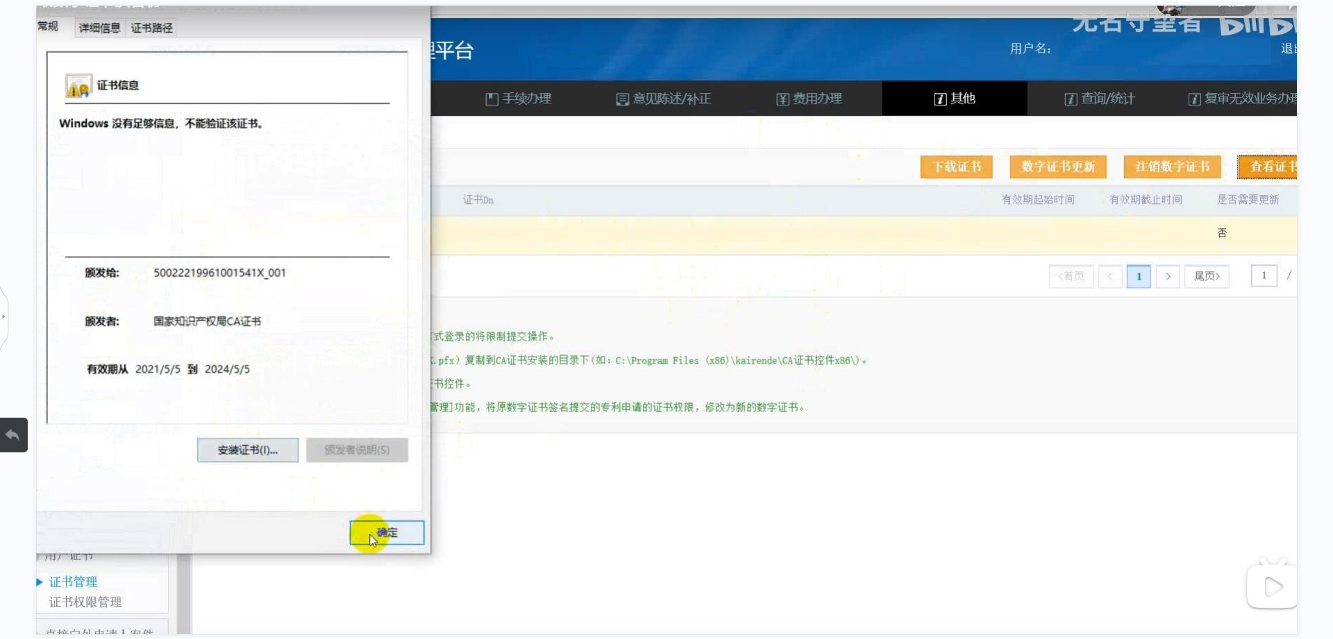Viewport: 1333px width, 639px height.
Task: Click the certificate info icon
Action: point(78,86)
